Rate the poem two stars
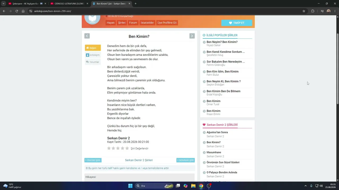Viewport: 339px width, 190px height. [113, 148]
